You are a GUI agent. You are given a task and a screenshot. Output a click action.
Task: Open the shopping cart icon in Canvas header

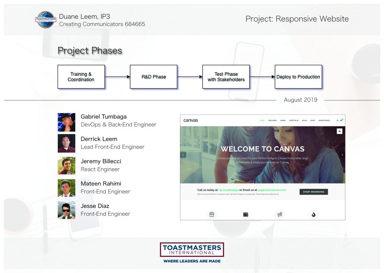point(341,120)
